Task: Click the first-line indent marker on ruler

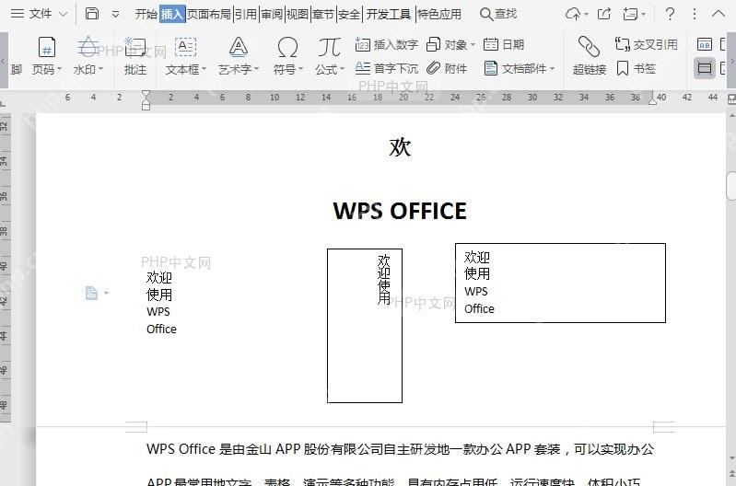Action: [146, 94]
